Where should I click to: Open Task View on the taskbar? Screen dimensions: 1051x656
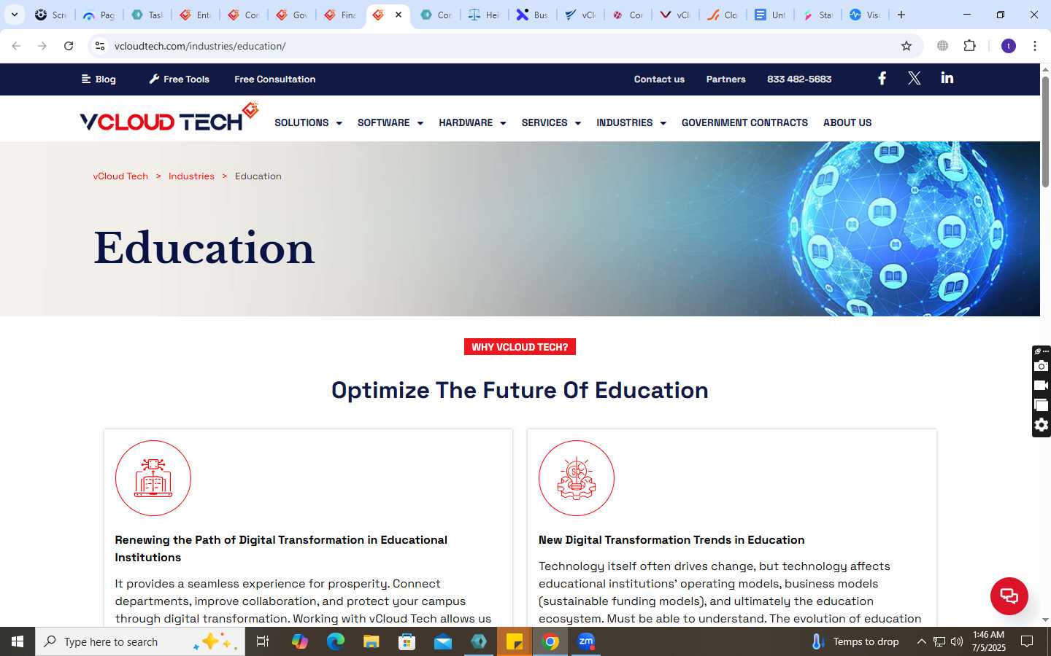(263, 641)
